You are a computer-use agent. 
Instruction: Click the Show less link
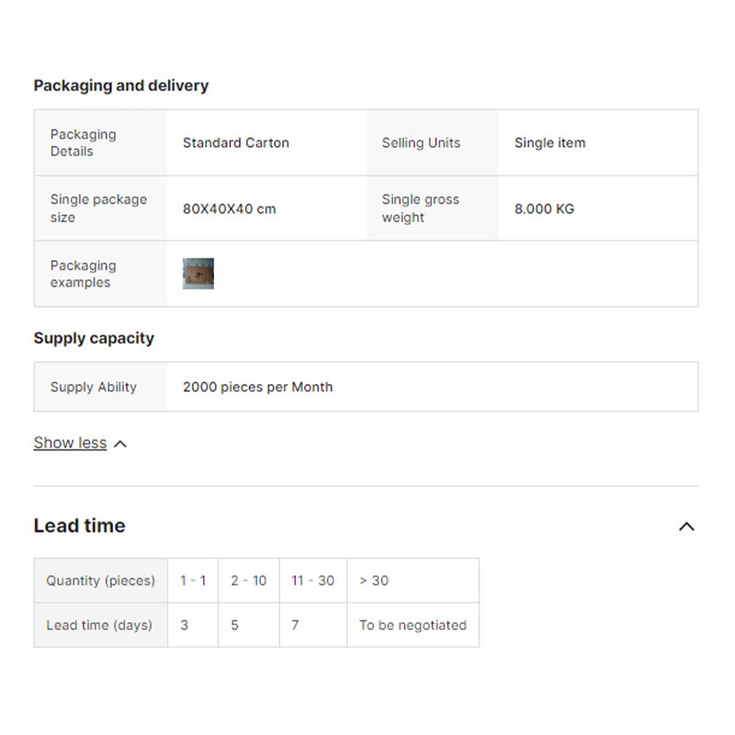(x=70, y=443)
